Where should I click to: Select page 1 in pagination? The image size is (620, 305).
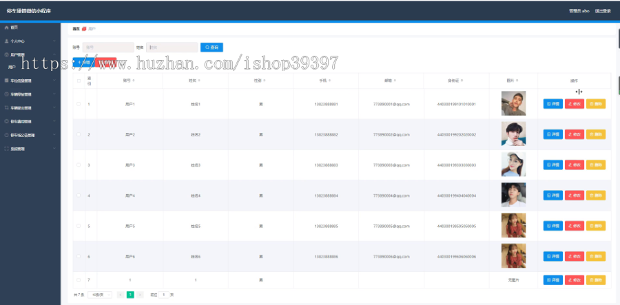pos(130,295)
